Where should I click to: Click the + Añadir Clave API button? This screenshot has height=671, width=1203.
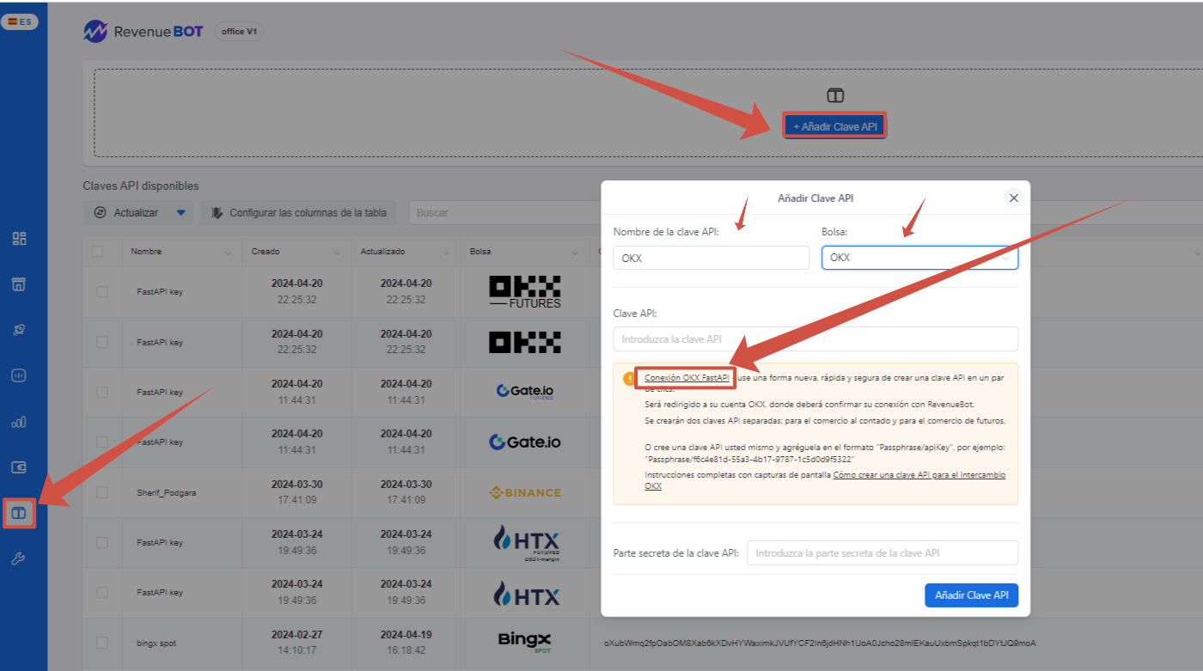click(x=834, y=126)
